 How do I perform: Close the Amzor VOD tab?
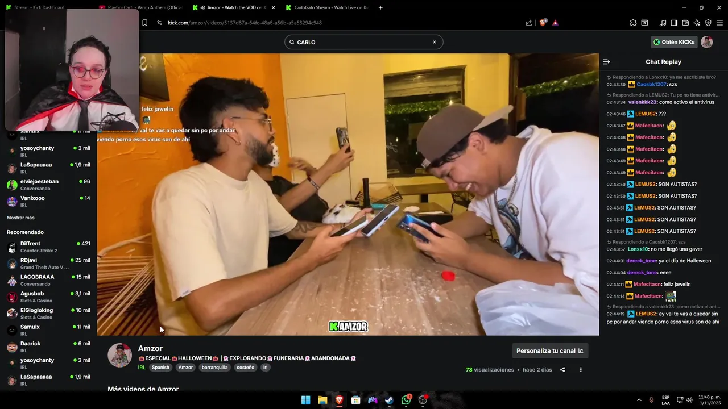pos(274,7)
